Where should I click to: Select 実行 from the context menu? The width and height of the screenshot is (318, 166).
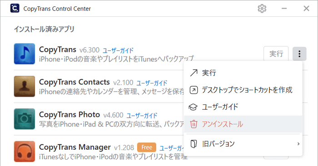point(243,73)
